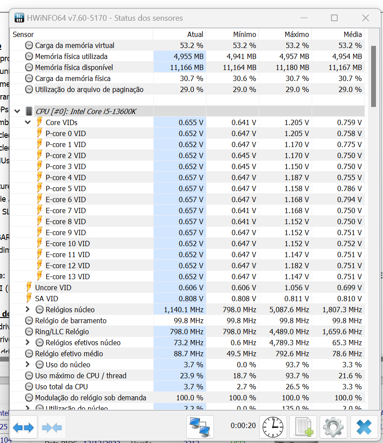Select the P-core 2 VID row

click(187, 155)
